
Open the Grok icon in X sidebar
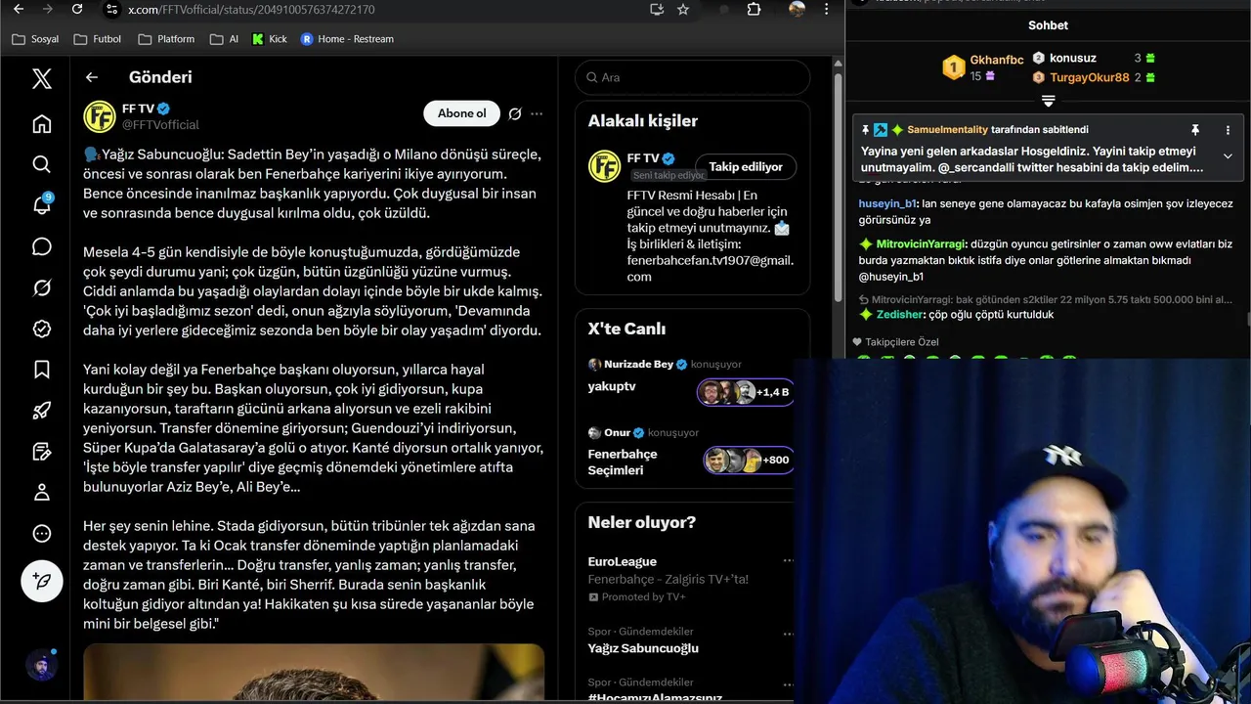(41, 287)
